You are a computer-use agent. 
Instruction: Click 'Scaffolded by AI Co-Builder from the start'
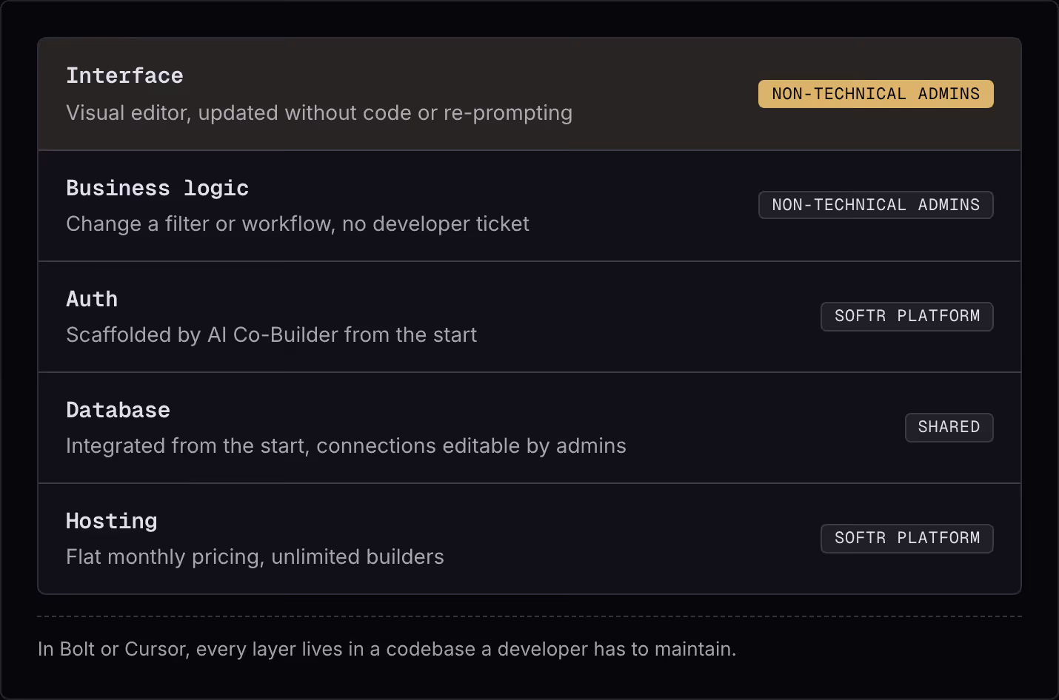click(271, 335)
